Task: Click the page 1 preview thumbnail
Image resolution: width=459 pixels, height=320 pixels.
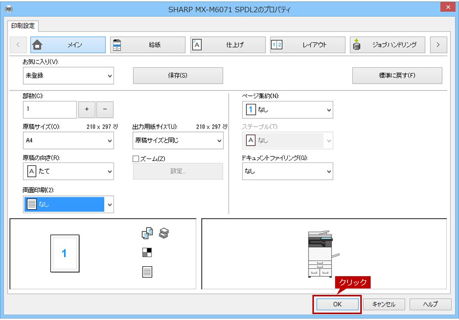Action: (x=65, y=253)
